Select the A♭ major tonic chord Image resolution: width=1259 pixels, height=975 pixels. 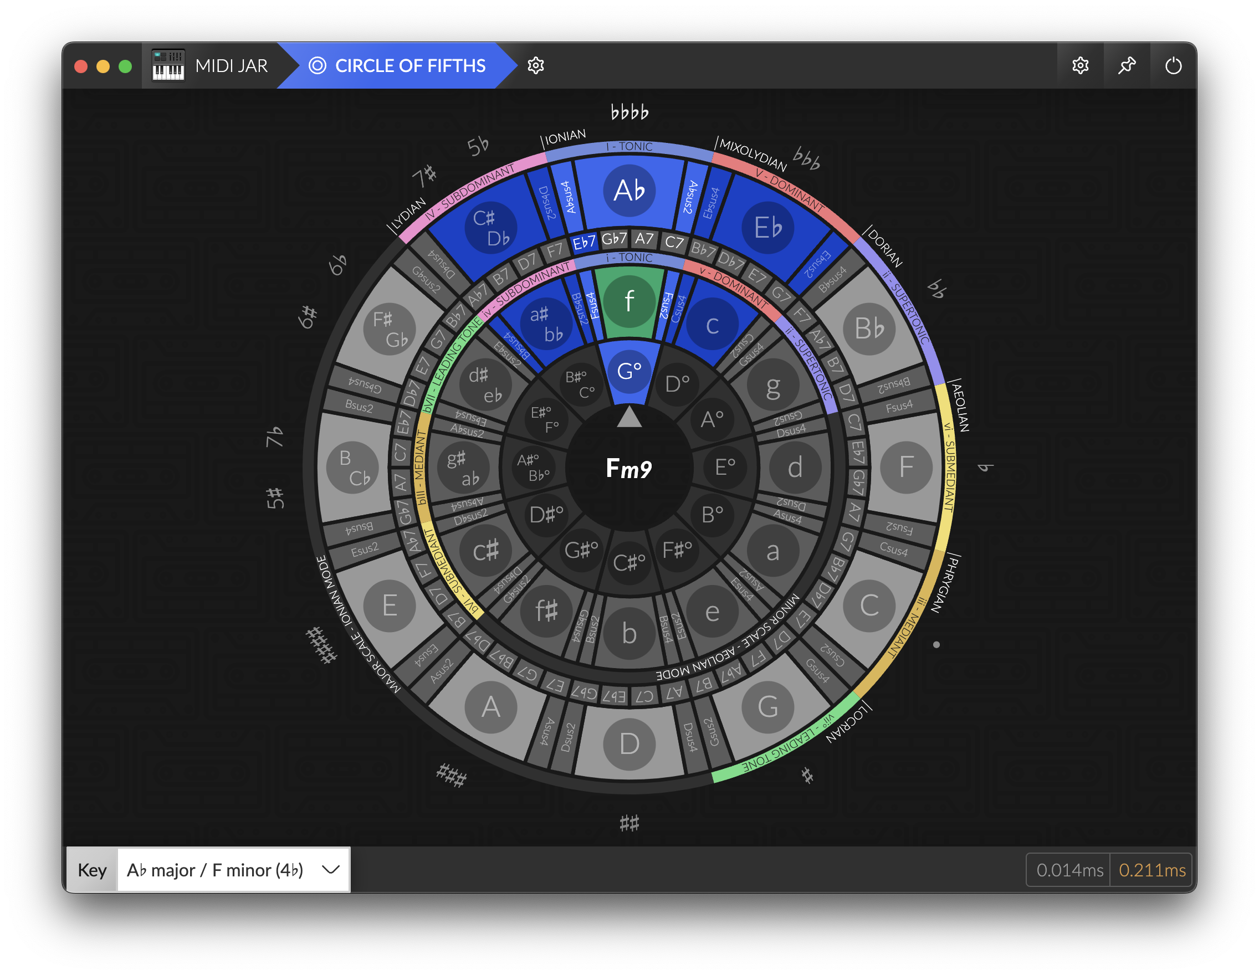coord(629,191)
